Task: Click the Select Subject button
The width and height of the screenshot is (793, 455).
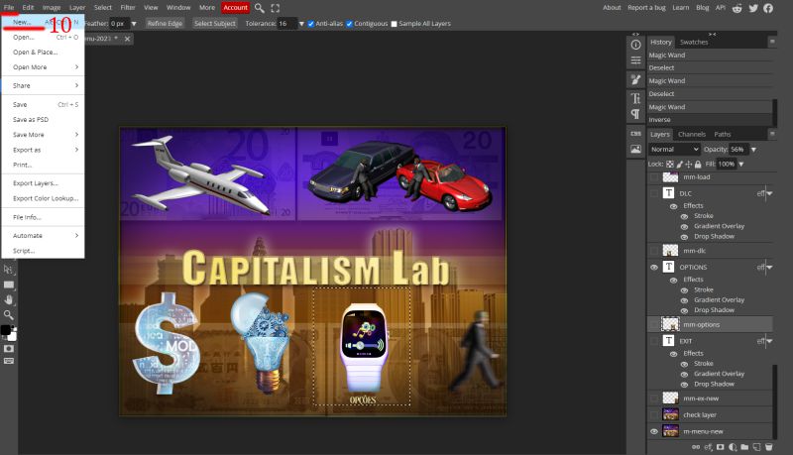Action: pos(215,24)
